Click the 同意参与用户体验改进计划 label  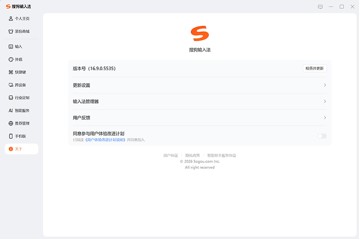[98, 134]
